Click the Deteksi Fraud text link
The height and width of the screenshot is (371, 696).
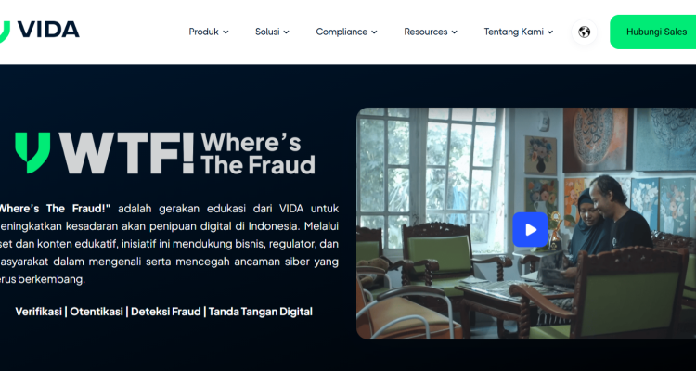click(166, 312)
